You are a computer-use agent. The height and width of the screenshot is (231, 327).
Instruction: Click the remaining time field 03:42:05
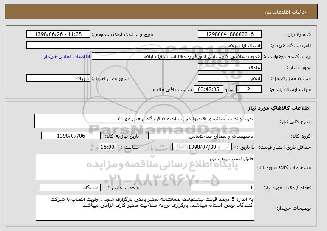pyautogui.click(x=209, y=89)
